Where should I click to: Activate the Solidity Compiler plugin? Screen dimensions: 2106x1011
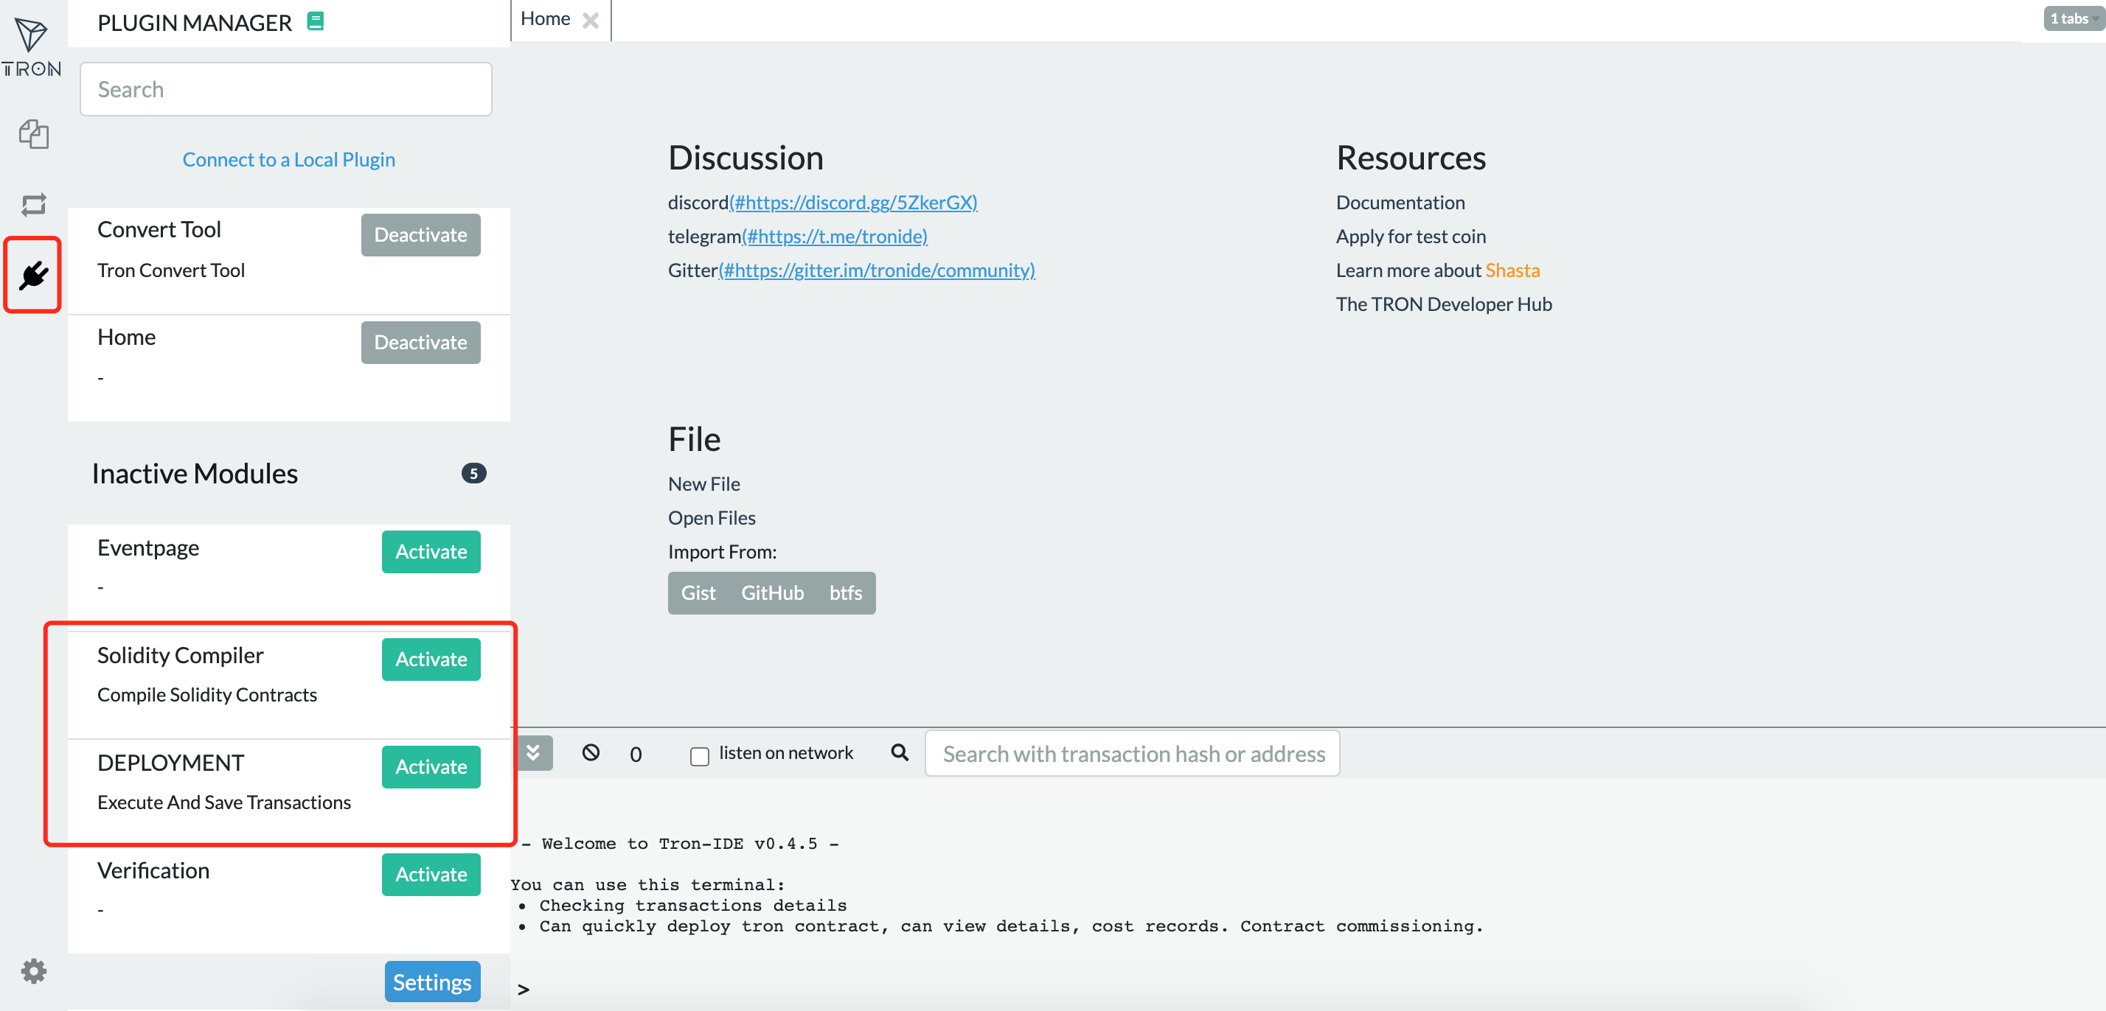point(431,659)
